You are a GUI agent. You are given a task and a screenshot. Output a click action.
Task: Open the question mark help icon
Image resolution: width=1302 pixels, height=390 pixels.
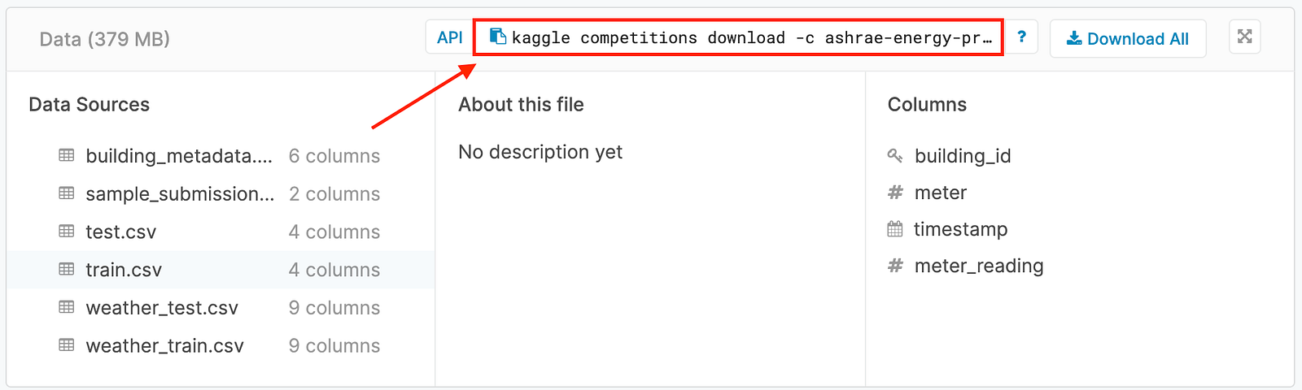[x=1021, y=37]
